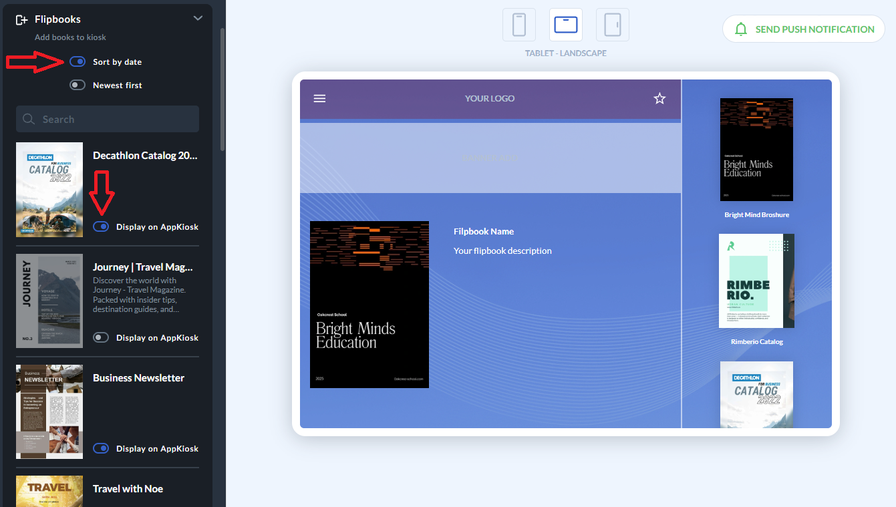Click the left panel scrollbar
This screenshot has width=896, height=507.
(x=222, y=90)
